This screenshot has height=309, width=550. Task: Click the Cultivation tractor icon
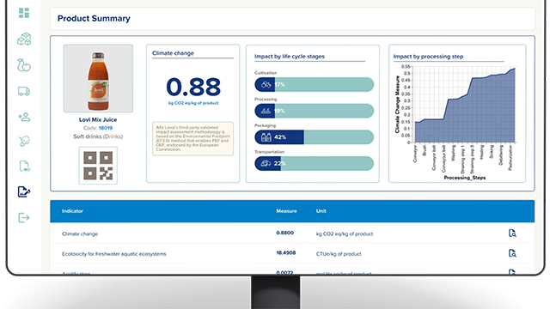266,84
